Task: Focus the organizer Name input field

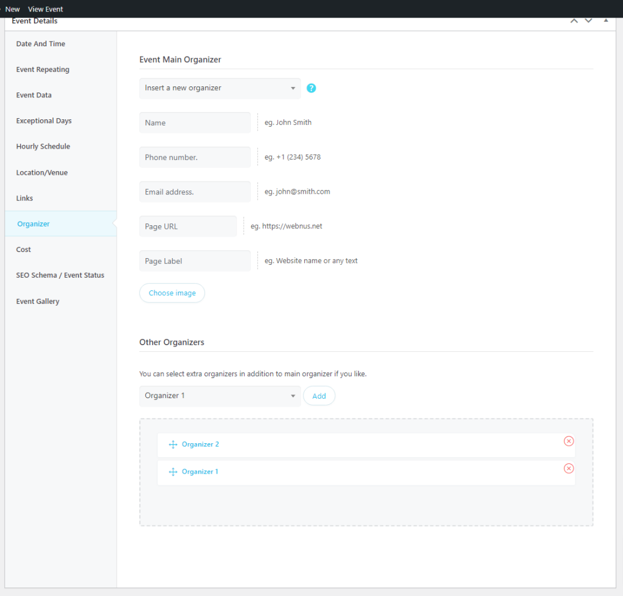Action: coord(195,122)
